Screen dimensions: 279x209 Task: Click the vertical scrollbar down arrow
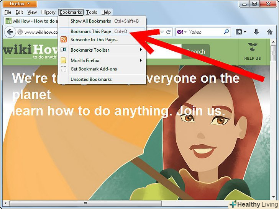pyautogui.click(x=273, y=197)
